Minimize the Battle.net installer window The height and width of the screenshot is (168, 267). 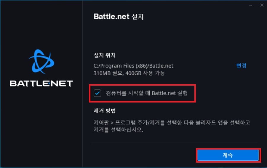click(x=250, y=5)
